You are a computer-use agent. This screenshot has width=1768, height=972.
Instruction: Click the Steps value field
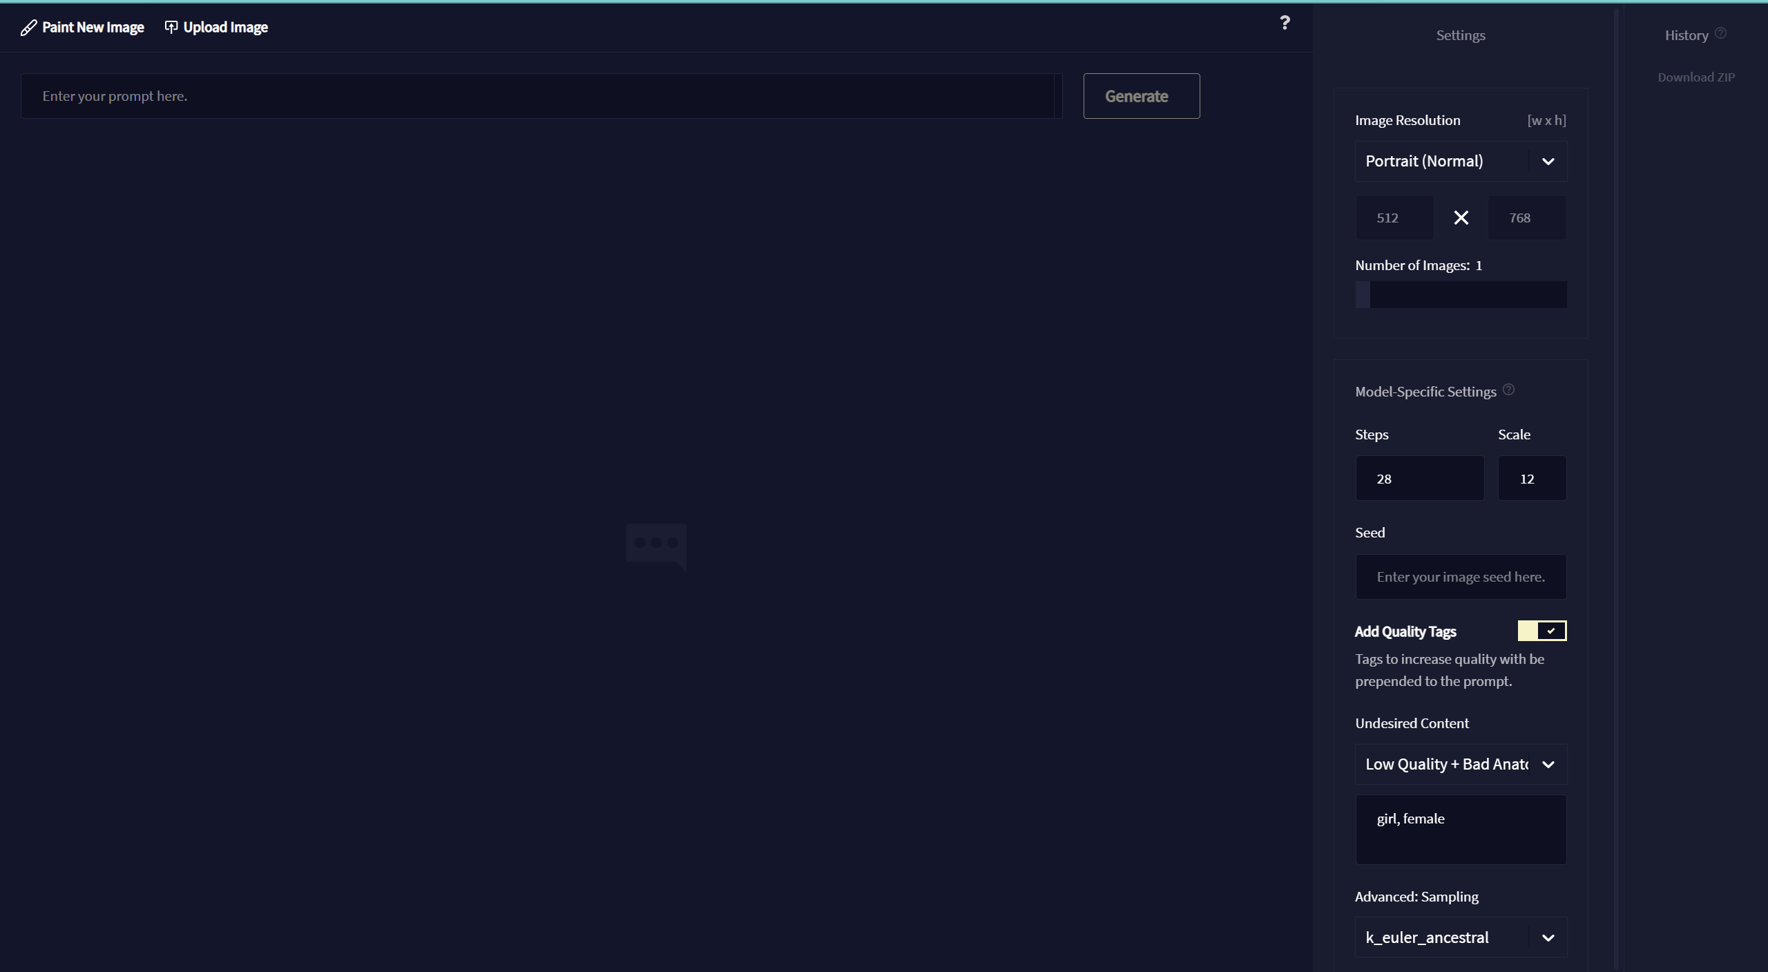pos(1419,479)
